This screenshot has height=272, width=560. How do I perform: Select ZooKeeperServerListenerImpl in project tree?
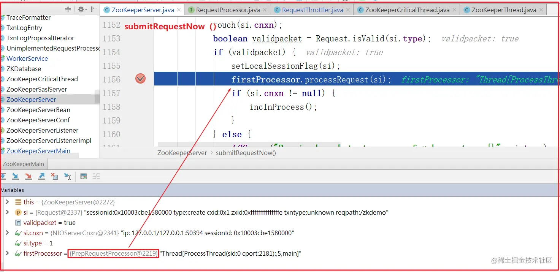[49, 141]
